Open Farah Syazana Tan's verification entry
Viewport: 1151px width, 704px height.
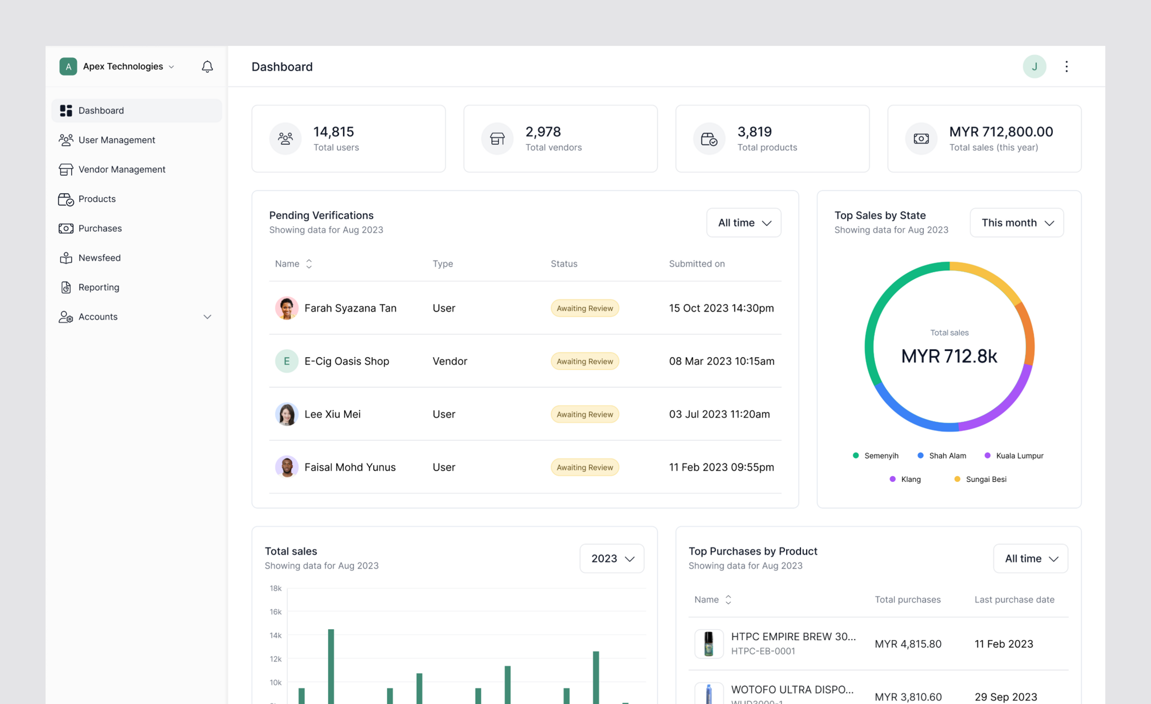pyautogui.click(x=350, y=308)
